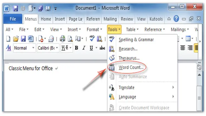This screenshot has height=116, width=206.
Task: Click the Word Count ABC 123 icon
Action: point(112,67)
